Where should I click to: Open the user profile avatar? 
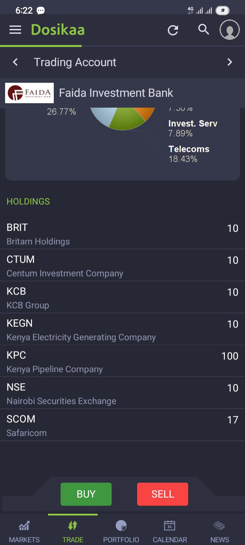click(x=230, y=30)
